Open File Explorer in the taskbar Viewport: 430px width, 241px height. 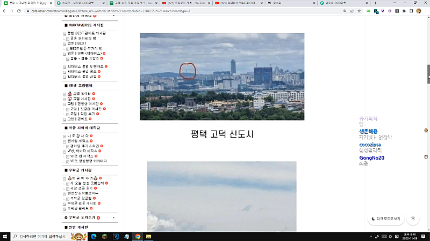click(149, 236)
